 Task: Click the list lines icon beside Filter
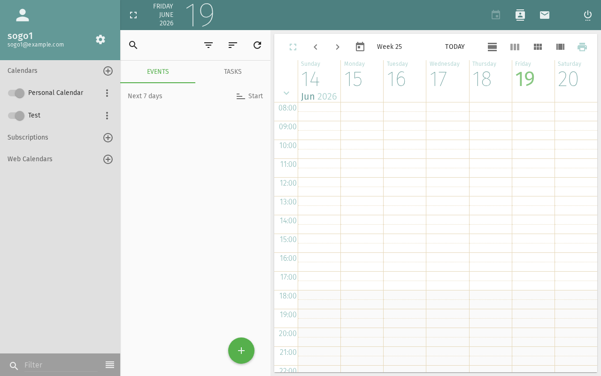[x=110, y=365]
